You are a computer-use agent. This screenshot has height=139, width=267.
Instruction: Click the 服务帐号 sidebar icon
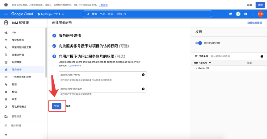[x=6, y=70]
